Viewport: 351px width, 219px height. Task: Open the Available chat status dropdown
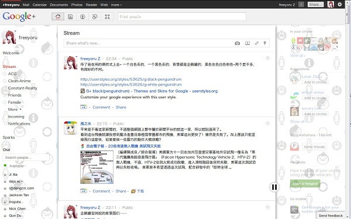[18, 166]
